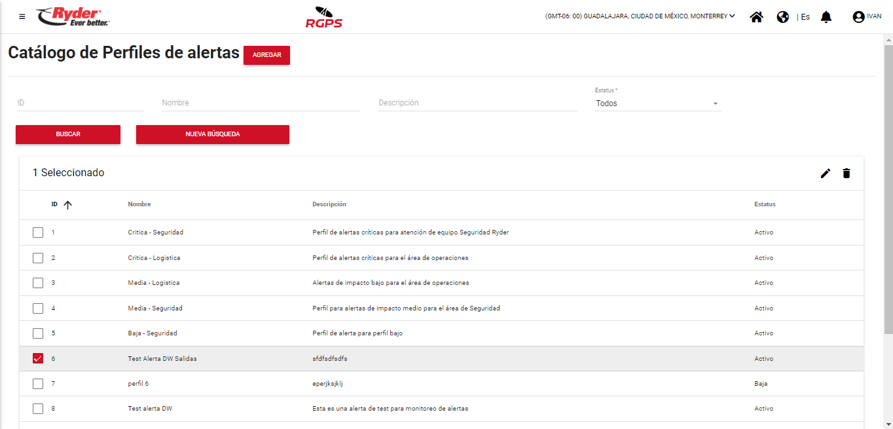Image resolution: width=893 pixels, height=429 pixels.
Task: Open the notifications bell
Action: coord(826,17)
